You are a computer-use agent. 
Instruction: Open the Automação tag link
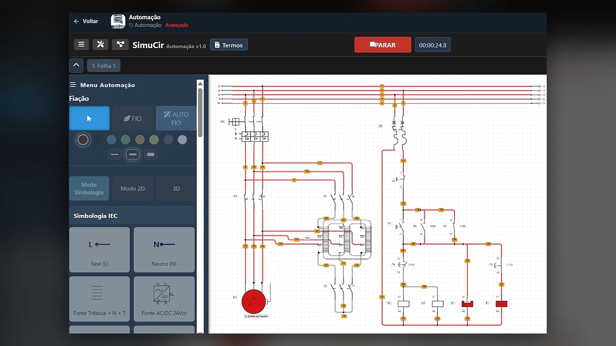(145, 25)
